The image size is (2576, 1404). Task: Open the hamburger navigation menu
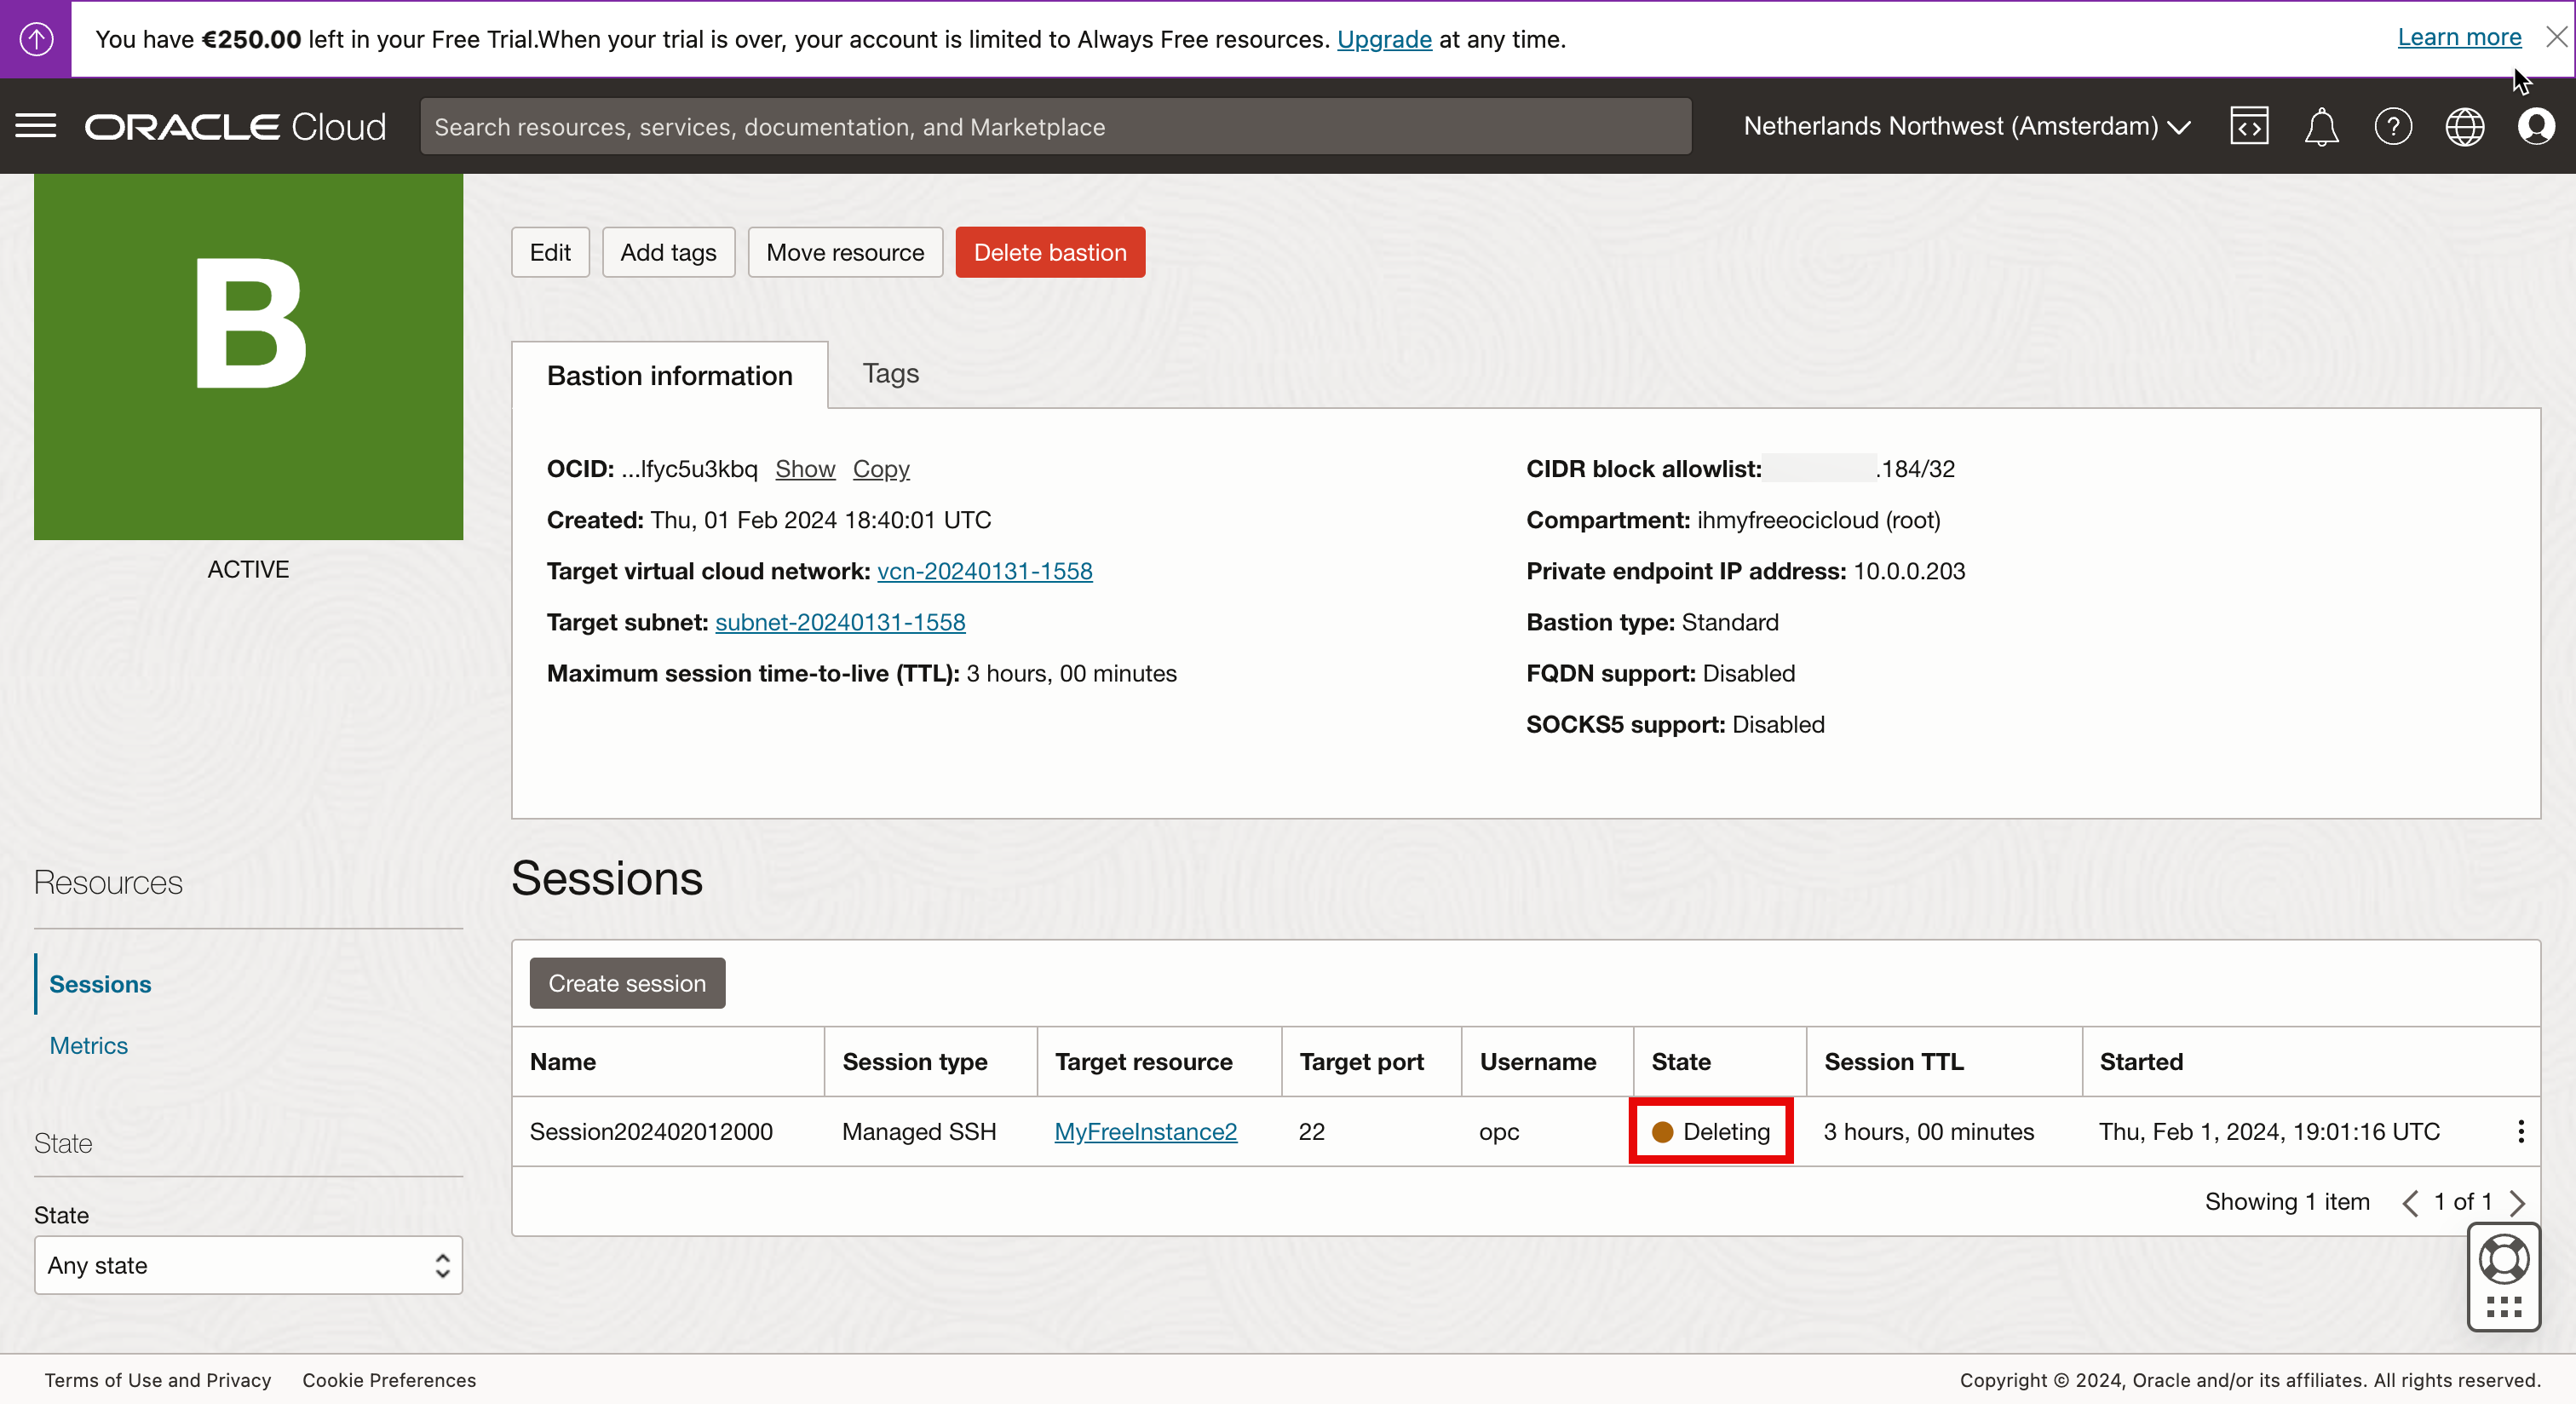tap(36, 126)
